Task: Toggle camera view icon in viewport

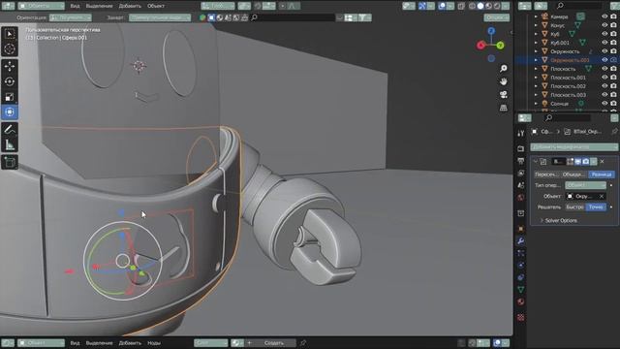Action: pyautogui.click(x=504, y=95)
